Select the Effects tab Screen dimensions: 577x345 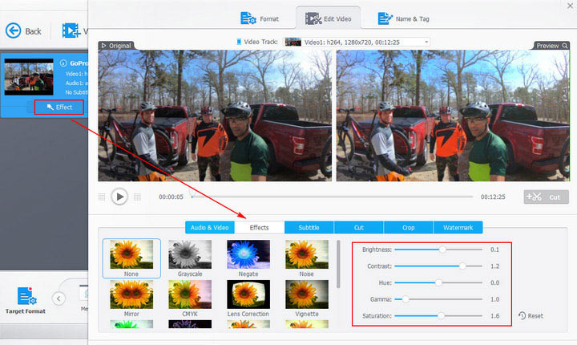pyautogui.click(x=260, y=227)
